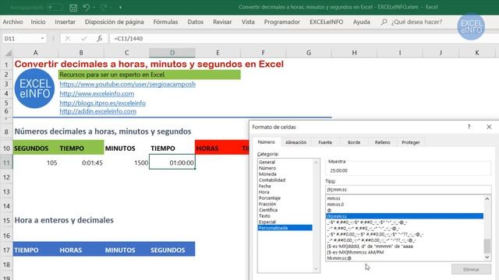499x280 pixels.
Task: Click the Select All corner triangle
Action: [x=8, y=53]
